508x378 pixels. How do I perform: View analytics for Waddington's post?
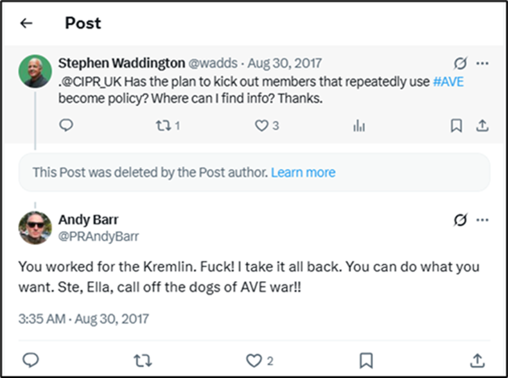tap(359, 126)
